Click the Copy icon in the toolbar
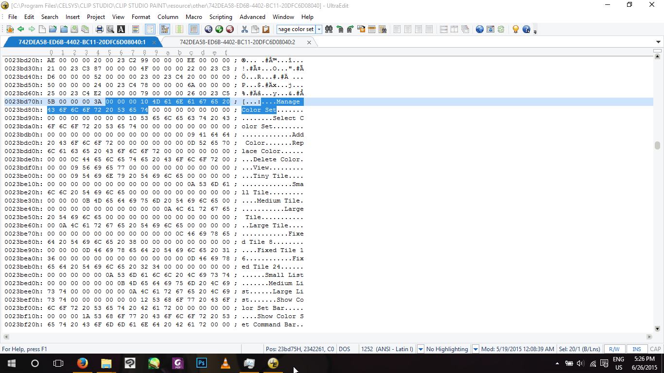The image size is (664, 373). coord(255,29)
